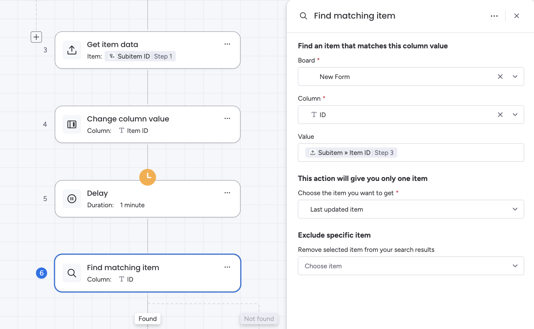Screen dimensions: 534x329
Task: Open Get item data three-dot menu
Action: pos(227,44)
